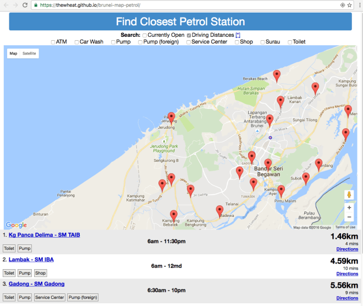The image size is (363, 306).
Task: Click Toilet tag under Gadong - SM Gadong
Action: tap(9, 297)
